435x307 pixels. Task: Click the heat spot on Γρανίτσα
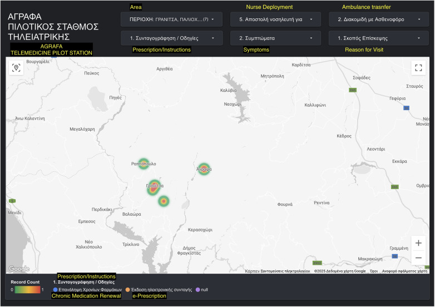pyautogui.click(x=154, y=187)
